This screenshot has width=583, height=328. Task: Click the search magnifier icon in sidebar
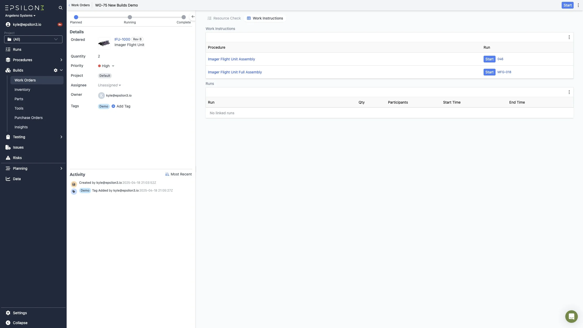click(x=60, y=8)
